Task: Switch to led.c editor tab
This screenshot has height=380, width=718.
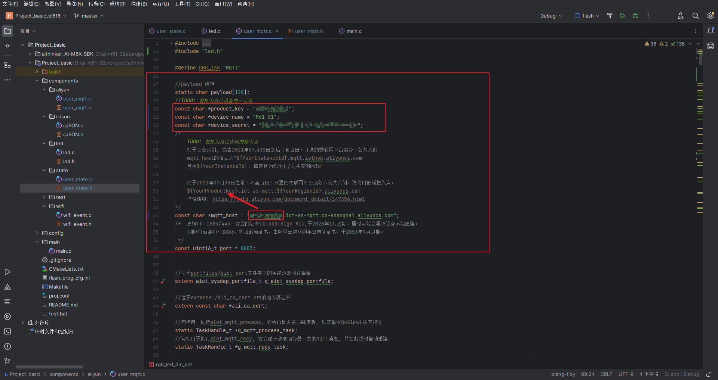Action: point(211,31)
